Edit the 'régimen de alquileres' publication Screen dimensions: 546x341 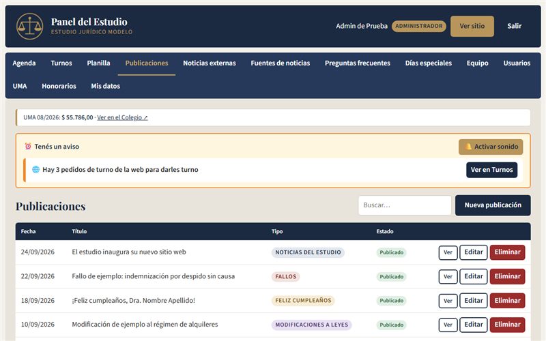473,325
